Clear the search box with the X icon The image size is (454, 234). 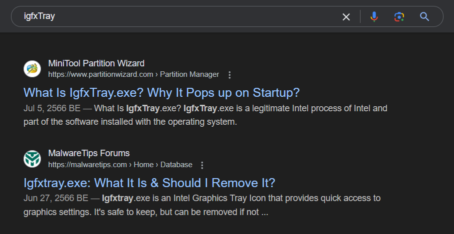[346, 17]
